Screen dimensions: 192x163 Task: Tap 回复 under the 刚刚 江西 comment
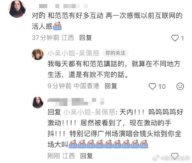(x=86, y=156)
